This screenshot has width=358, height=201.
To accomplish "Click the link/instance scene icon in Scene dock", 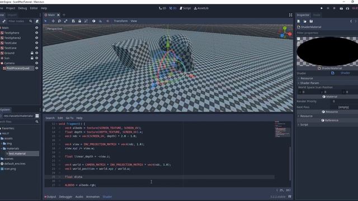I will [4, 21].
